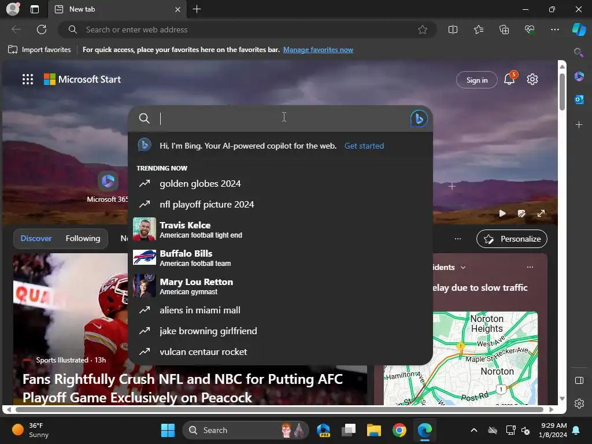Open the Edge profile avatar
This screenshot has height=444, width=592.
[13, 9]
